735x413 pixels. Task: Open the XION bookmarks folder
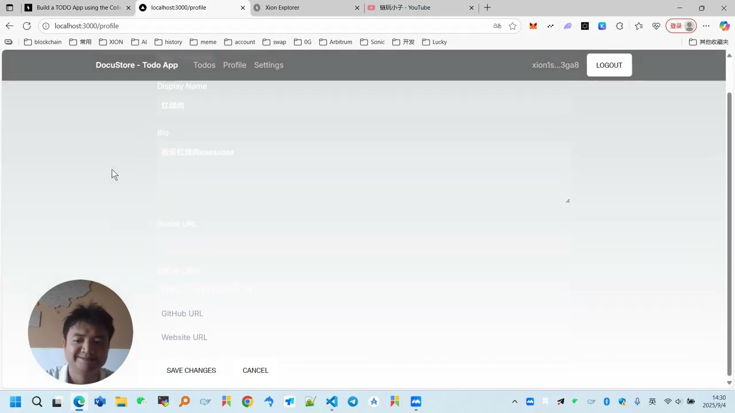coord(111,42)
